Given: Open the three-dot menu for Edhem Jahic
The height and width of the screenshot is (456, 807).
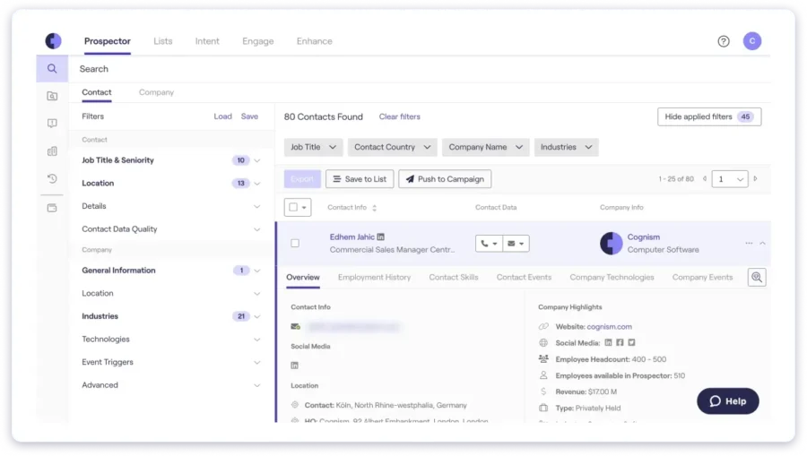Looking at the screenshot, I should 749,243.
